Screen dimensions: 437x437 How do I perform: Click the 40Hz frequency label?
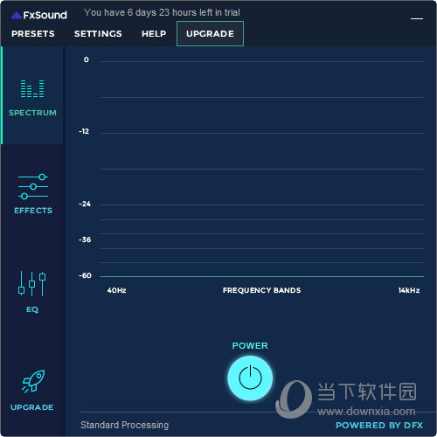pos(116,290)
